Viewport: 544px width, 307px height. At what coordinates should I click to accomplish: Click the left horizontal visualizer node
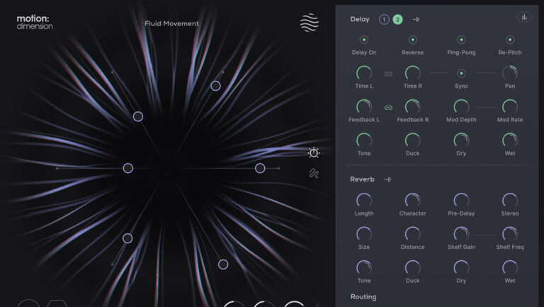click(128, 169)
